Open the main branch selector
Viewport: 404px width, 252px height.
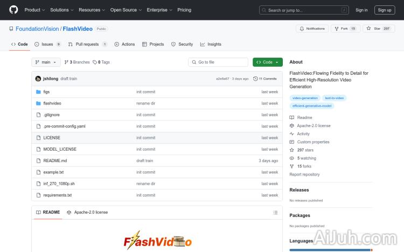46,62
